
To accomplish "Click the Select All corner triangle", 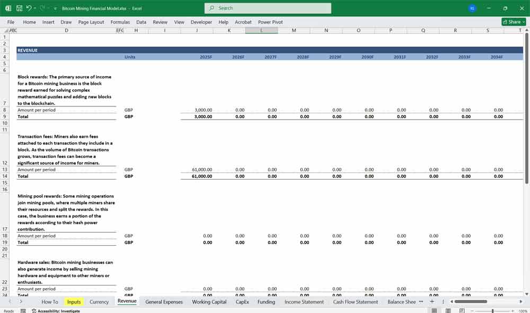I will point(6,30).
